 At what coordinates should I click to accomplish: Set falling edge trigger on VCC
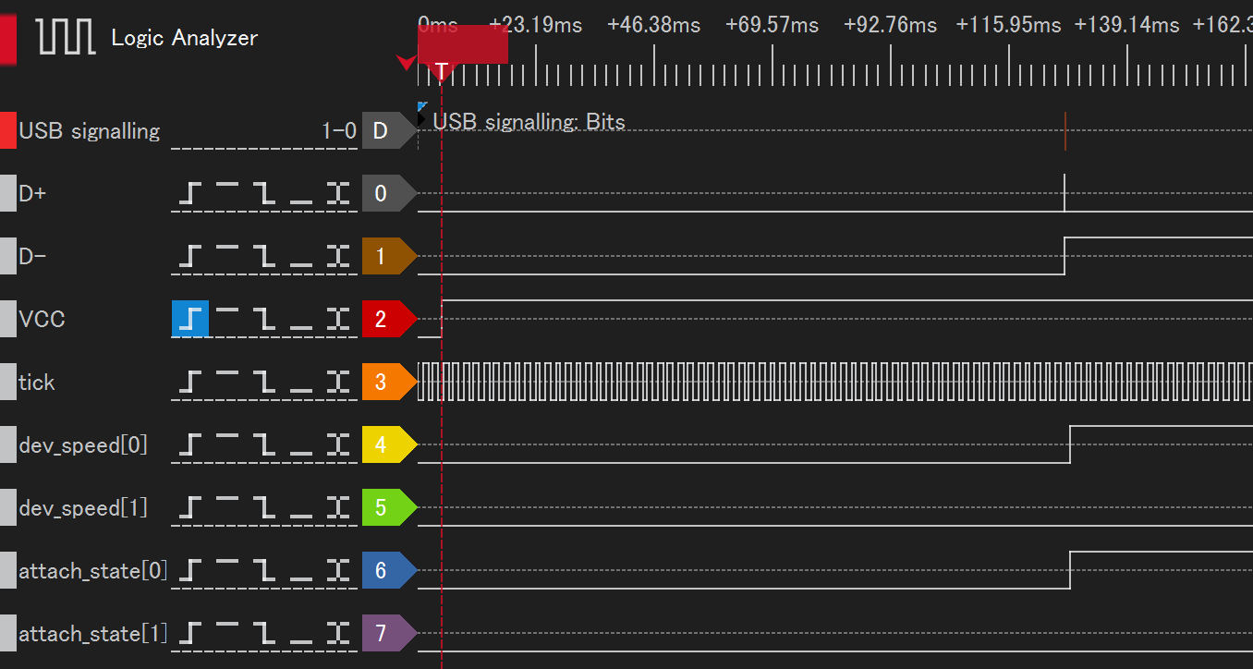click(x=264, y=319)
